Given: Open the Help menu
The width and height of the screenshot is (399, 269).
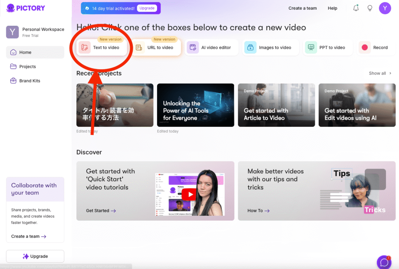Looking at the screenshot, I should pos(332,8).
